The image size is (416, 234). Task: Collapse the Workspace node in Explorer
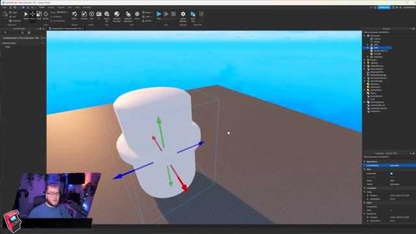(365, 36)
